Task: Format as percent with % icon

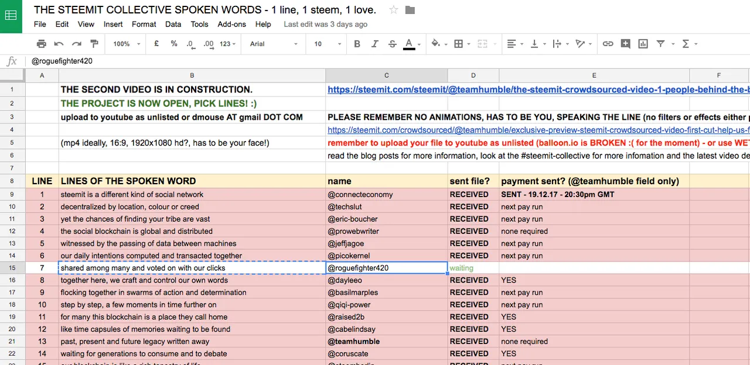Action: (x=174, y=44)
